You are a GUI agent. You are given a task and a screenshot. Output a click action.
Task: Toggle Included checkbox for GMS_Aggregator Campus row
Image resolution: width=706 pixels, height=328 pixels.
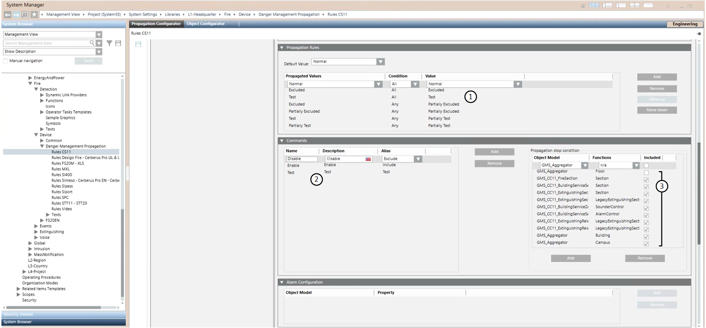coord(646,244)
